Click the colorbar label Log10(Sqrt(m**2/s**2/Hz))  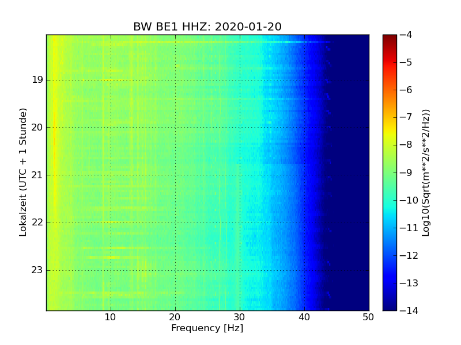click(425, 172)
